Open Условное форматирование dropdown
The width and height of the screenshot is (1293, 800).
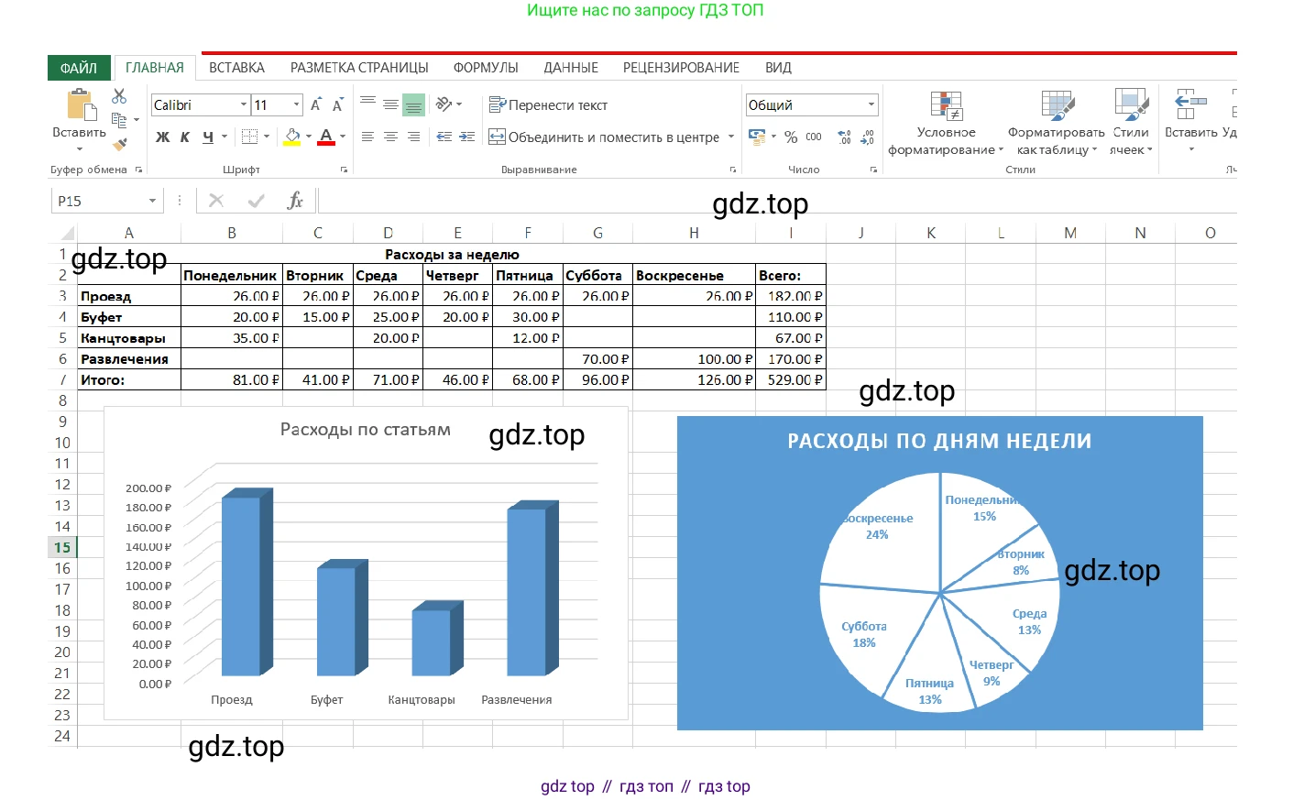(x=946, y=124)
